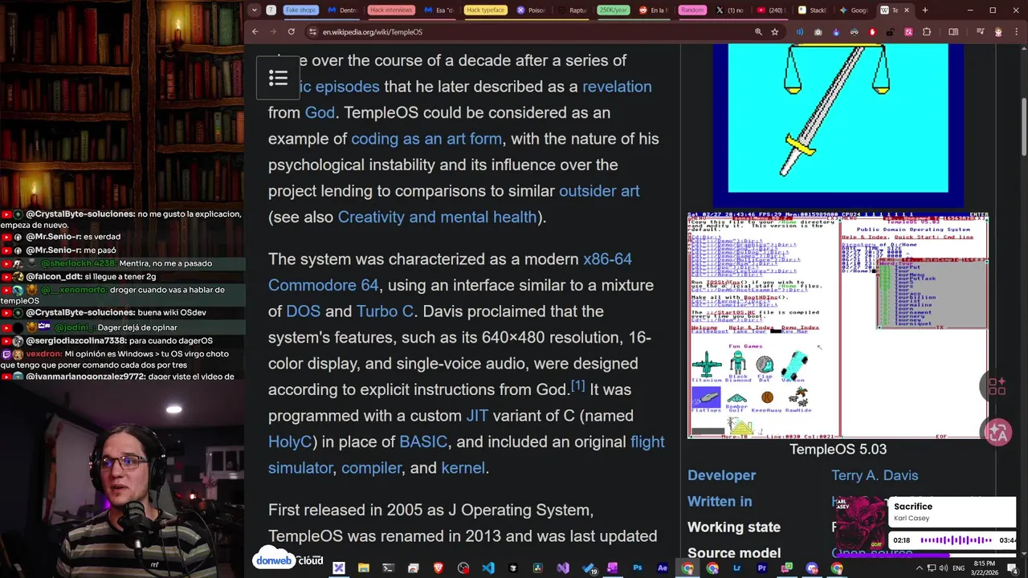Click the 'Sacrifice' song title in music widget
This screenshot has height=578, width=1028.
coord(913,507)
